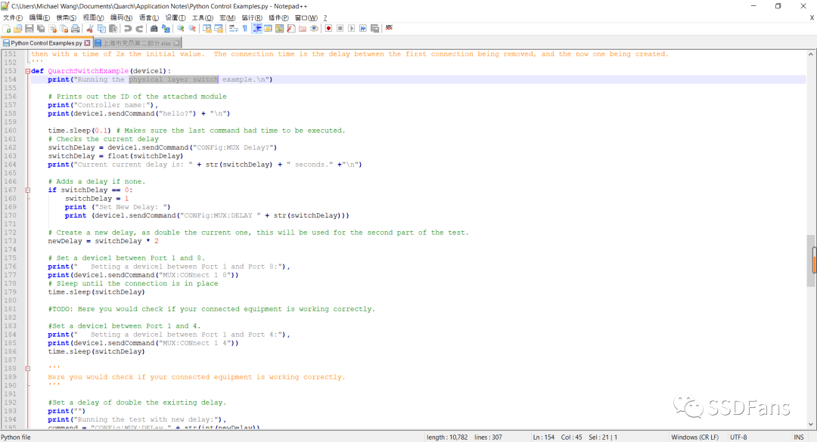Run macro multiple times icon
817x442 pixels.
point(362,29)
